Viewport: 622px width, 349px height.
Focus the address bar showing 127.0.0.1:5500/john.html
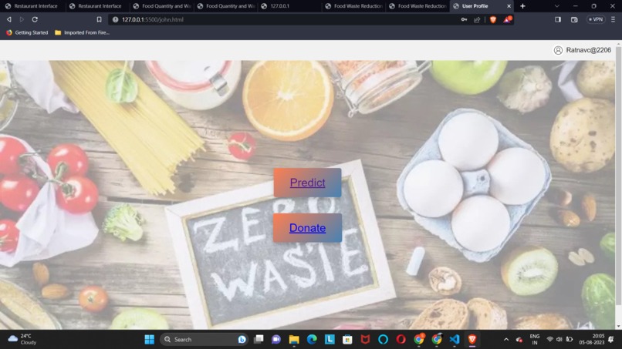click(x=286, y=19)
